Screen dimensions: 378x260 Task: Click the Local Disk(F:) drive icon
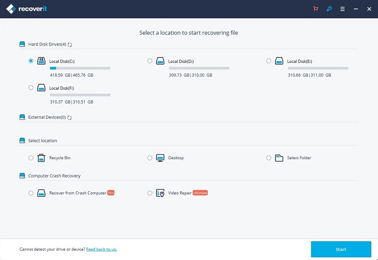coord(41,87)
